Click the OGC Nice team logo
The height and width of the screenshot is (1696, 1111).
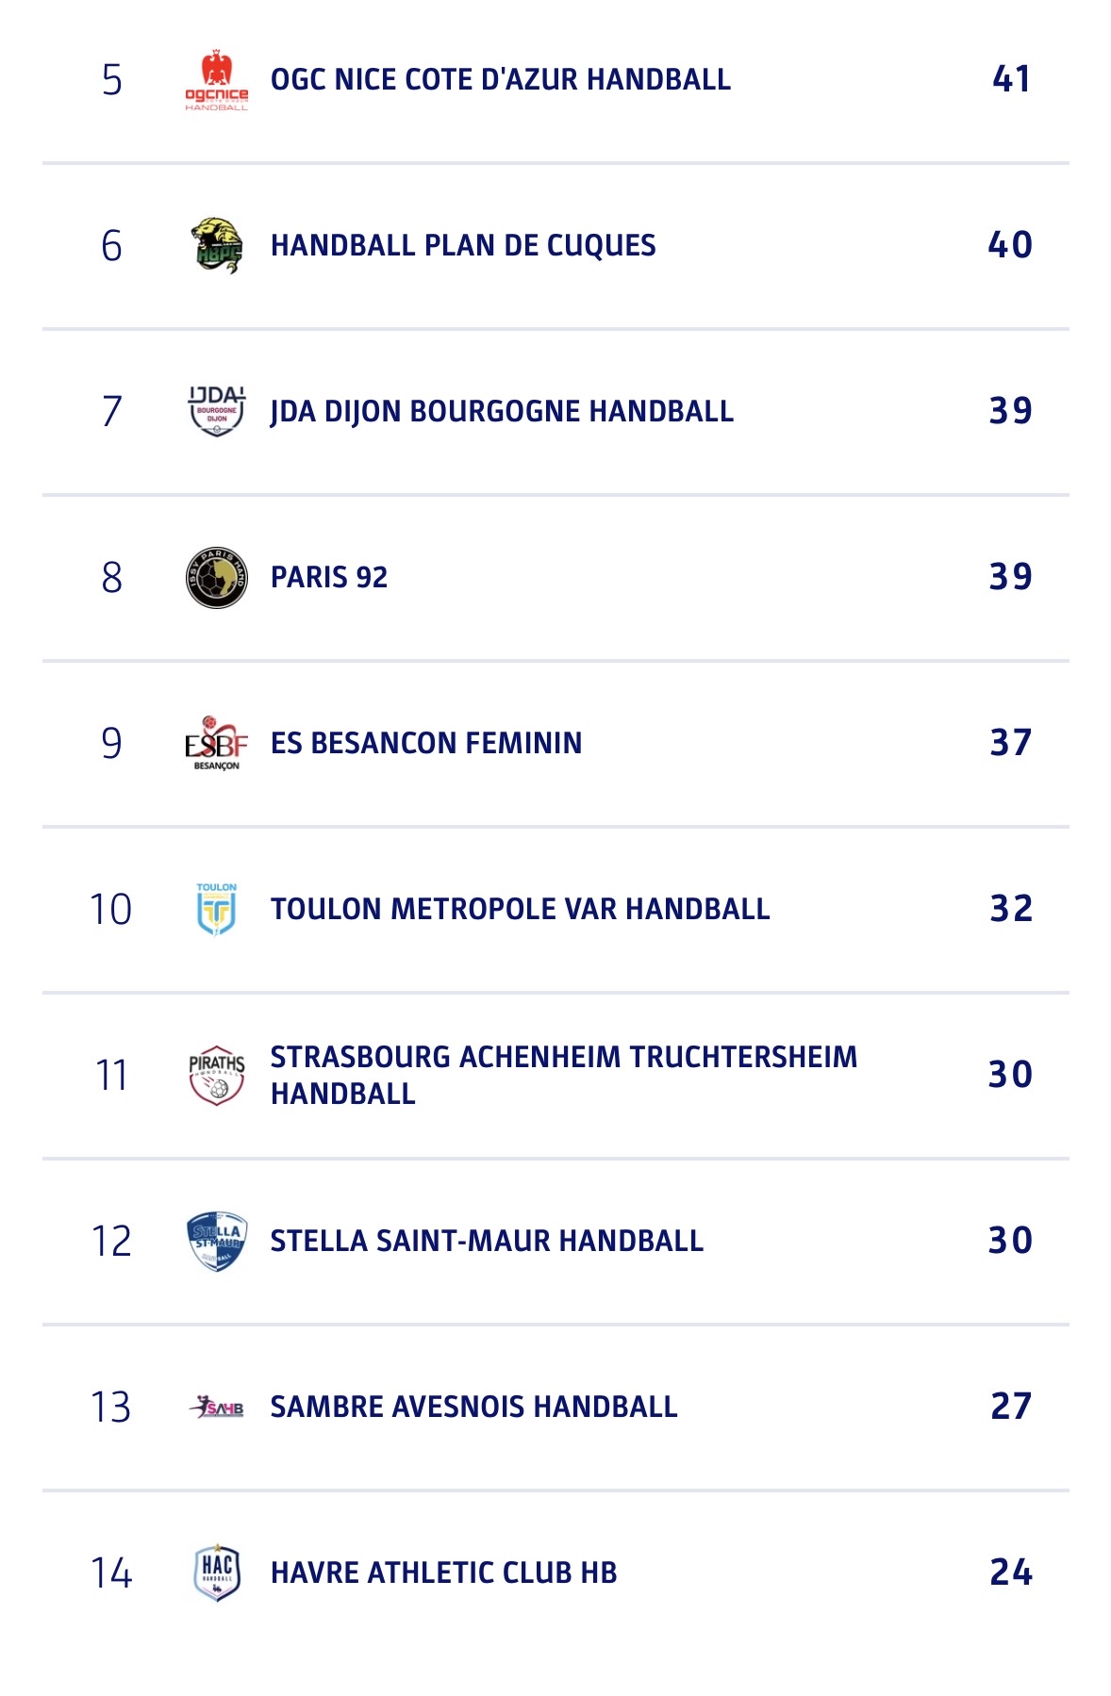point(216,80)
